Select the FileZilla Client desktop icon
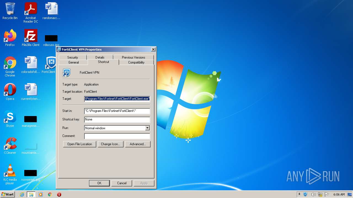This screenshot has width=353, height=198. click(31, 38)
